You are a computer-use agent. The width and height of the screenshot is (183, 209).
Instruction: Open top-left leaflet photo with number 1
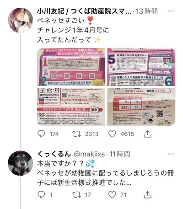coord(71,67)
